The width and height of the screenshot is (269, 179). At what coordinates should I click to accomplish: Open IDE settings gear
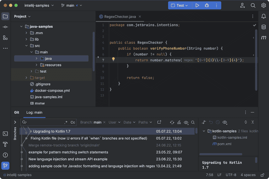tap(264, 5)
